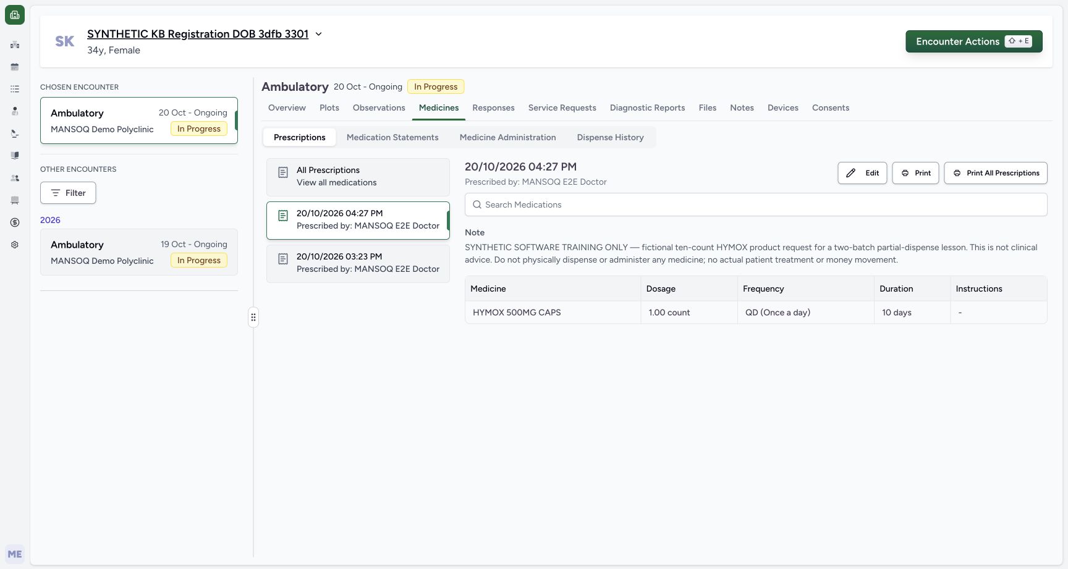Select the Dispense History sub-tab

tap(610, 137)
